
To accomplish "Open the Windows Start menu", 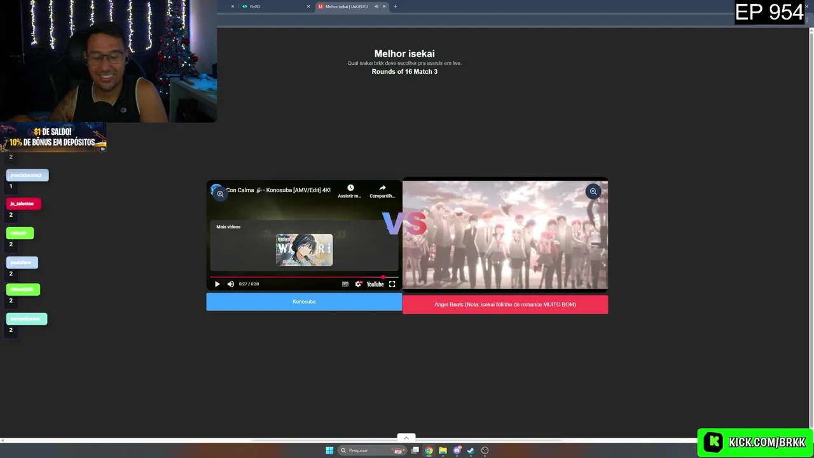I will pyautogui.click(x=329, y=450).
